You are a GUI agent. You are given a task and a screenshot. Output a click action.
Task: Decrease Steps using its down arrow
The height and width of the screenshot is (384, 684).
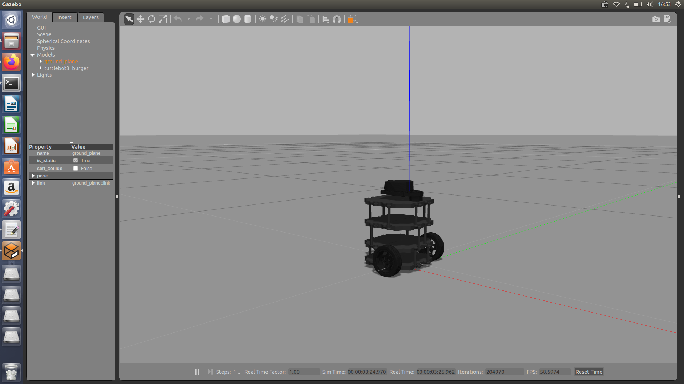coord(239,373)
